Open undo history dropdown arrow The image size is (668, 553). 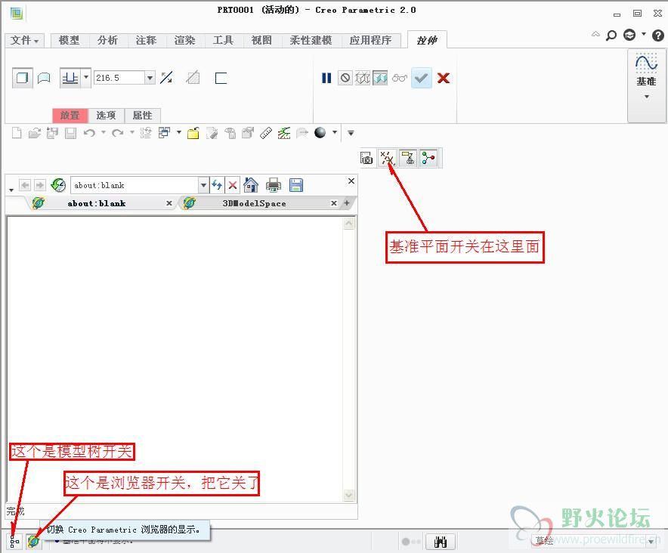pos(104,132)
